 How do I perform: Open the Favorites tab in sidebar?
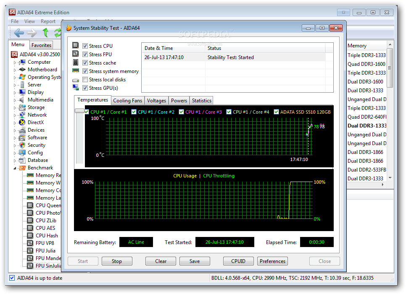(x=41, y=45)
